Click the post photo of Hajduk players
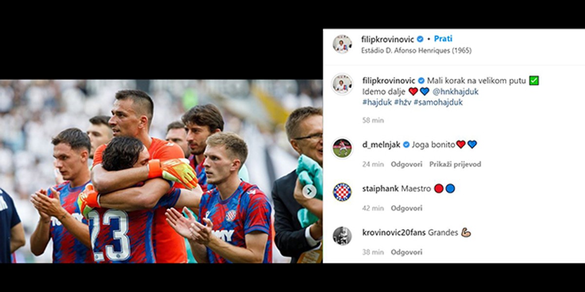Screen dimensions: 585x292 point(161,171)
